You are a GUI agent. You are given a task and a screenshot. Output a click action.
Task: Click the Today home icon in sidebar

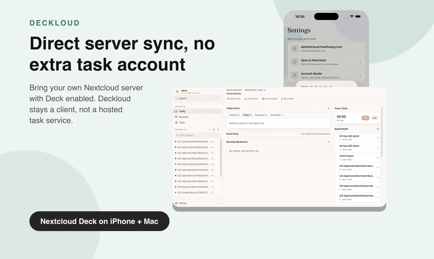pyautogui.click(x=176, y=111)
